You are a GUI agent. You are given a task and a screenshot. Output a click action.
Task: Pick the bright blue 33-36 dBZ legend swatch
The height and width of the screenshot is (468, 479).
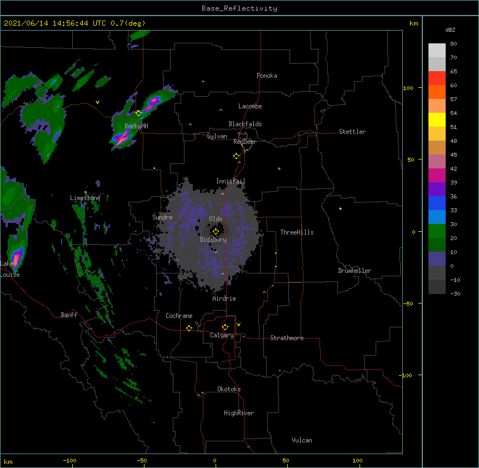437,203
